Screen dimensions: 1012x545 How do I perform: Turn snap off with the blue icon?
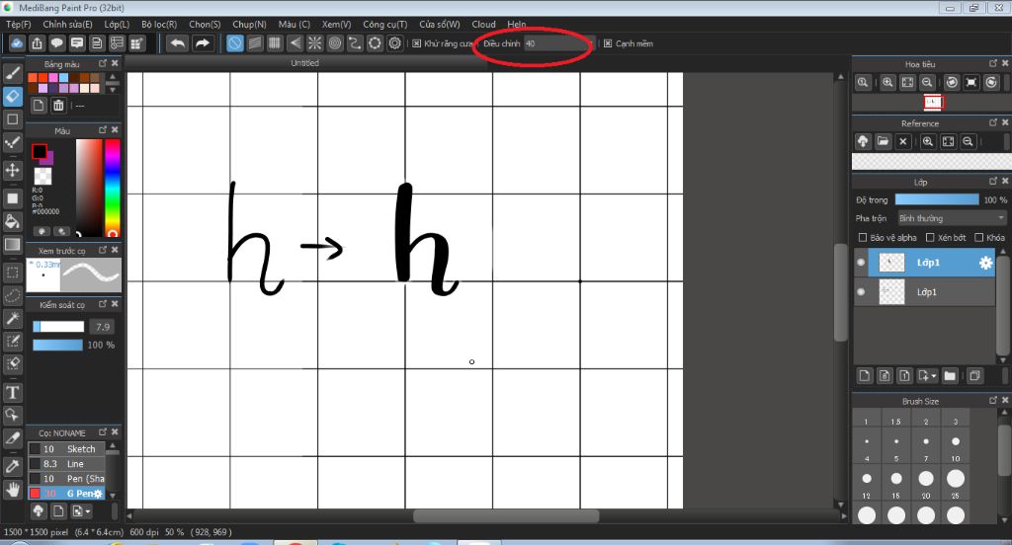pyautogui.click(x=235, y=43)
